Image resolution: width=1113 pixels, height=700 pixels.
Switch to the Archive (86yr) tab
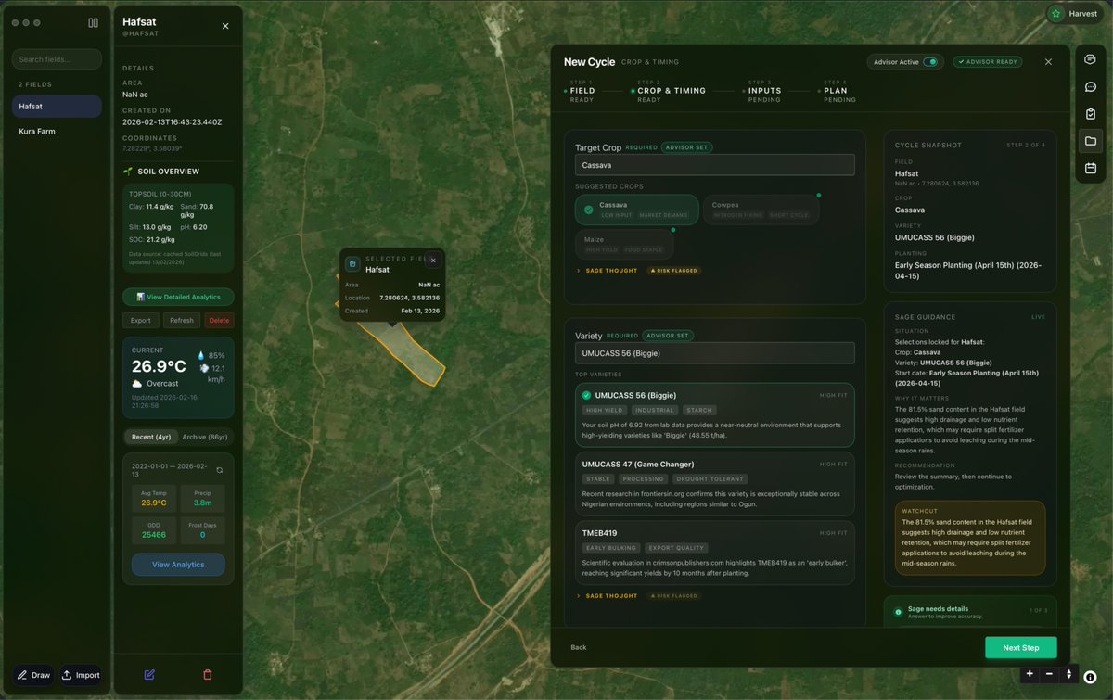tap(205, 437)
